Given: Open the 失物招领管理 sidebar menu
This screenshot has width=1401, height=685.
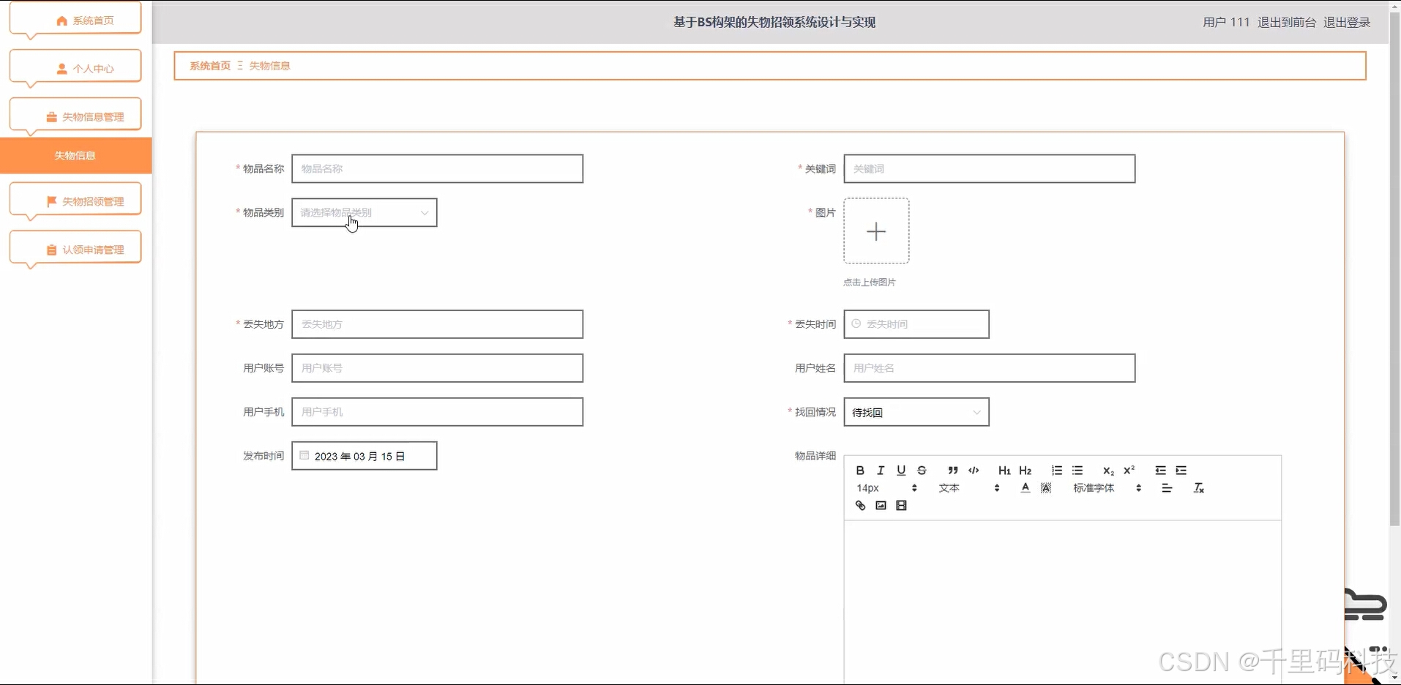Looking at the screenshot, I should (x=75, y=201).
